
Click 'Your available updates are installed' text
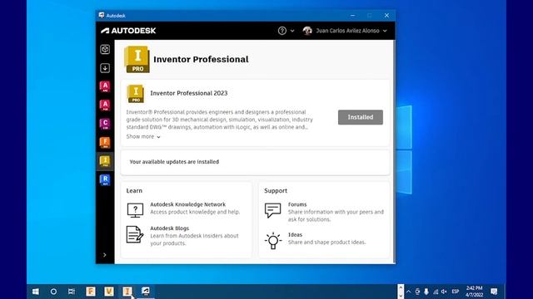pyautogui.click(x=174, y=162)
